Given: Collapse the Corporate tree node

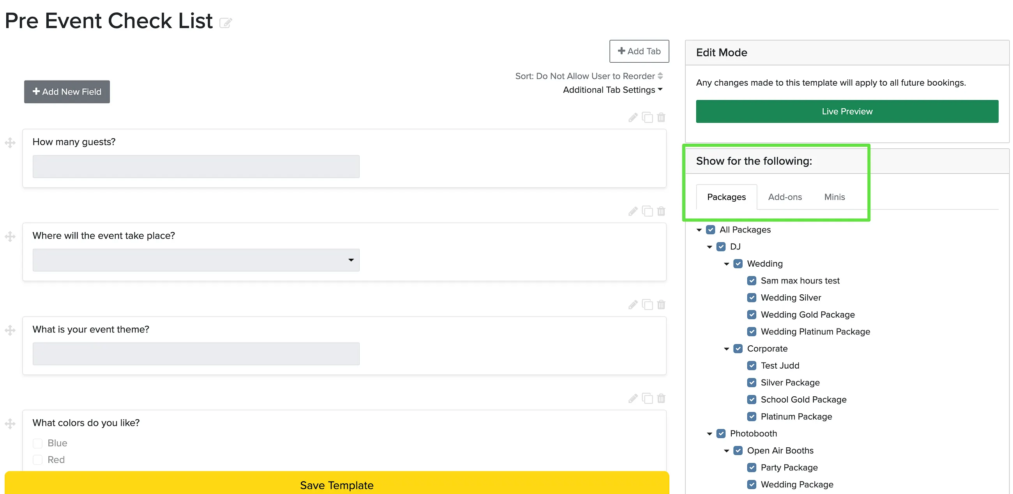Looking at the screenshot, I should point(727,348).
